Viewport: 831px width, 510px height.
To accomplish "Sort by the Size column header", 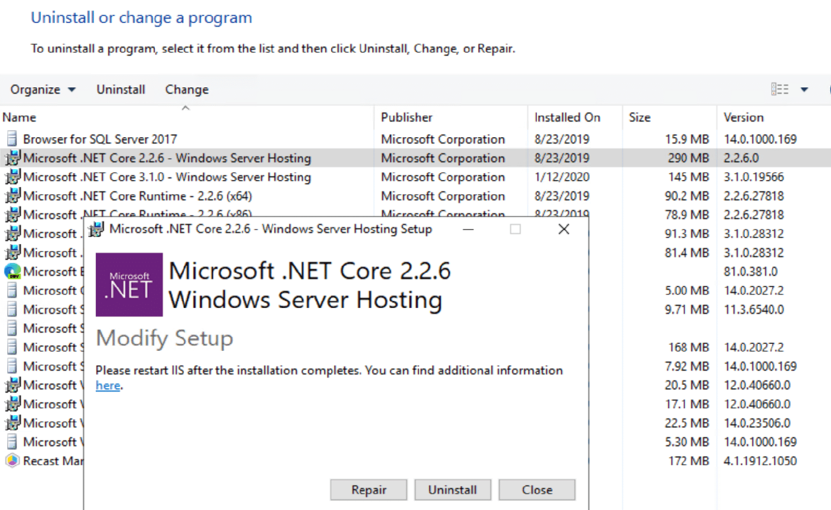I will (669, 117).
